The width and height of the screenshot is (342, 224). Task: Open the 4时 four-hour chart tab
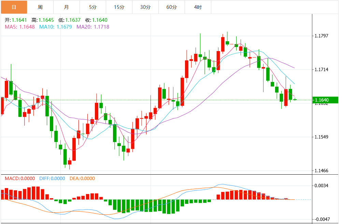[198, 7]
